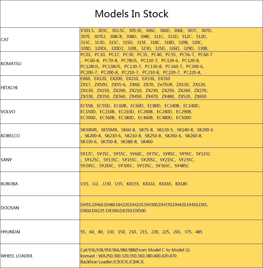Viewport: 263px width, 268px height.
Task: Click the WHEEL LOADER row label
Action: point(17,256)
